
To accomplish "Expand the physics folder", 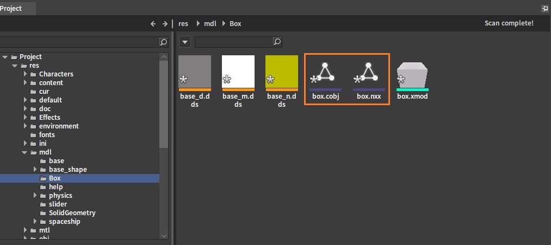I will tap(35, 195).
